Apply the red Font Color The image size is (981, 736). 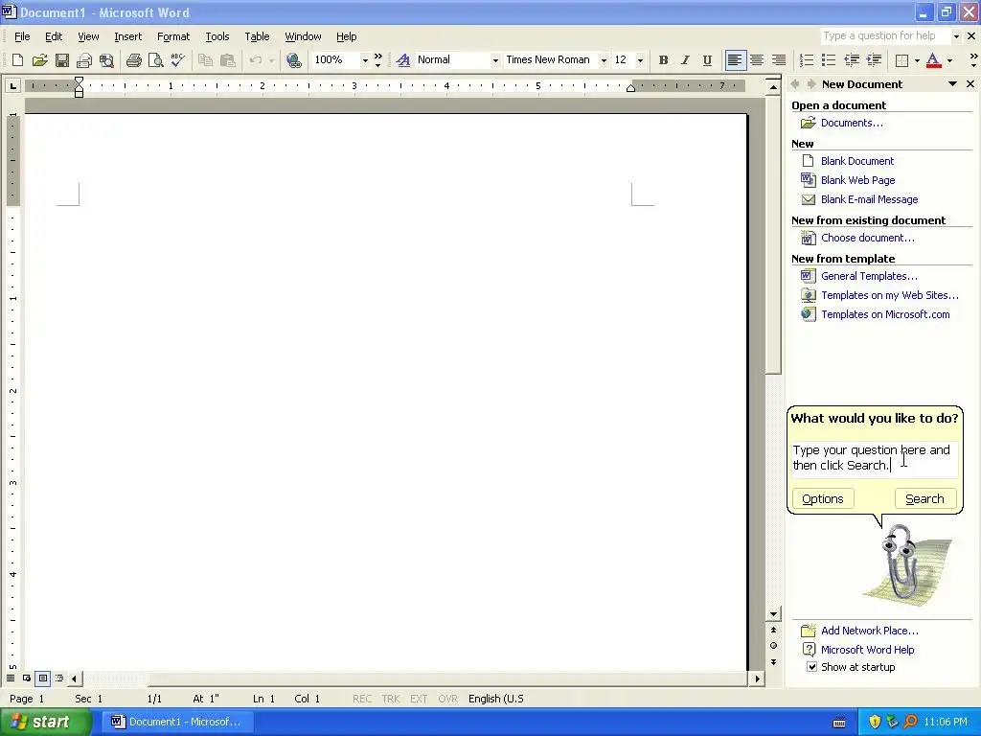[x=933, y=60]
